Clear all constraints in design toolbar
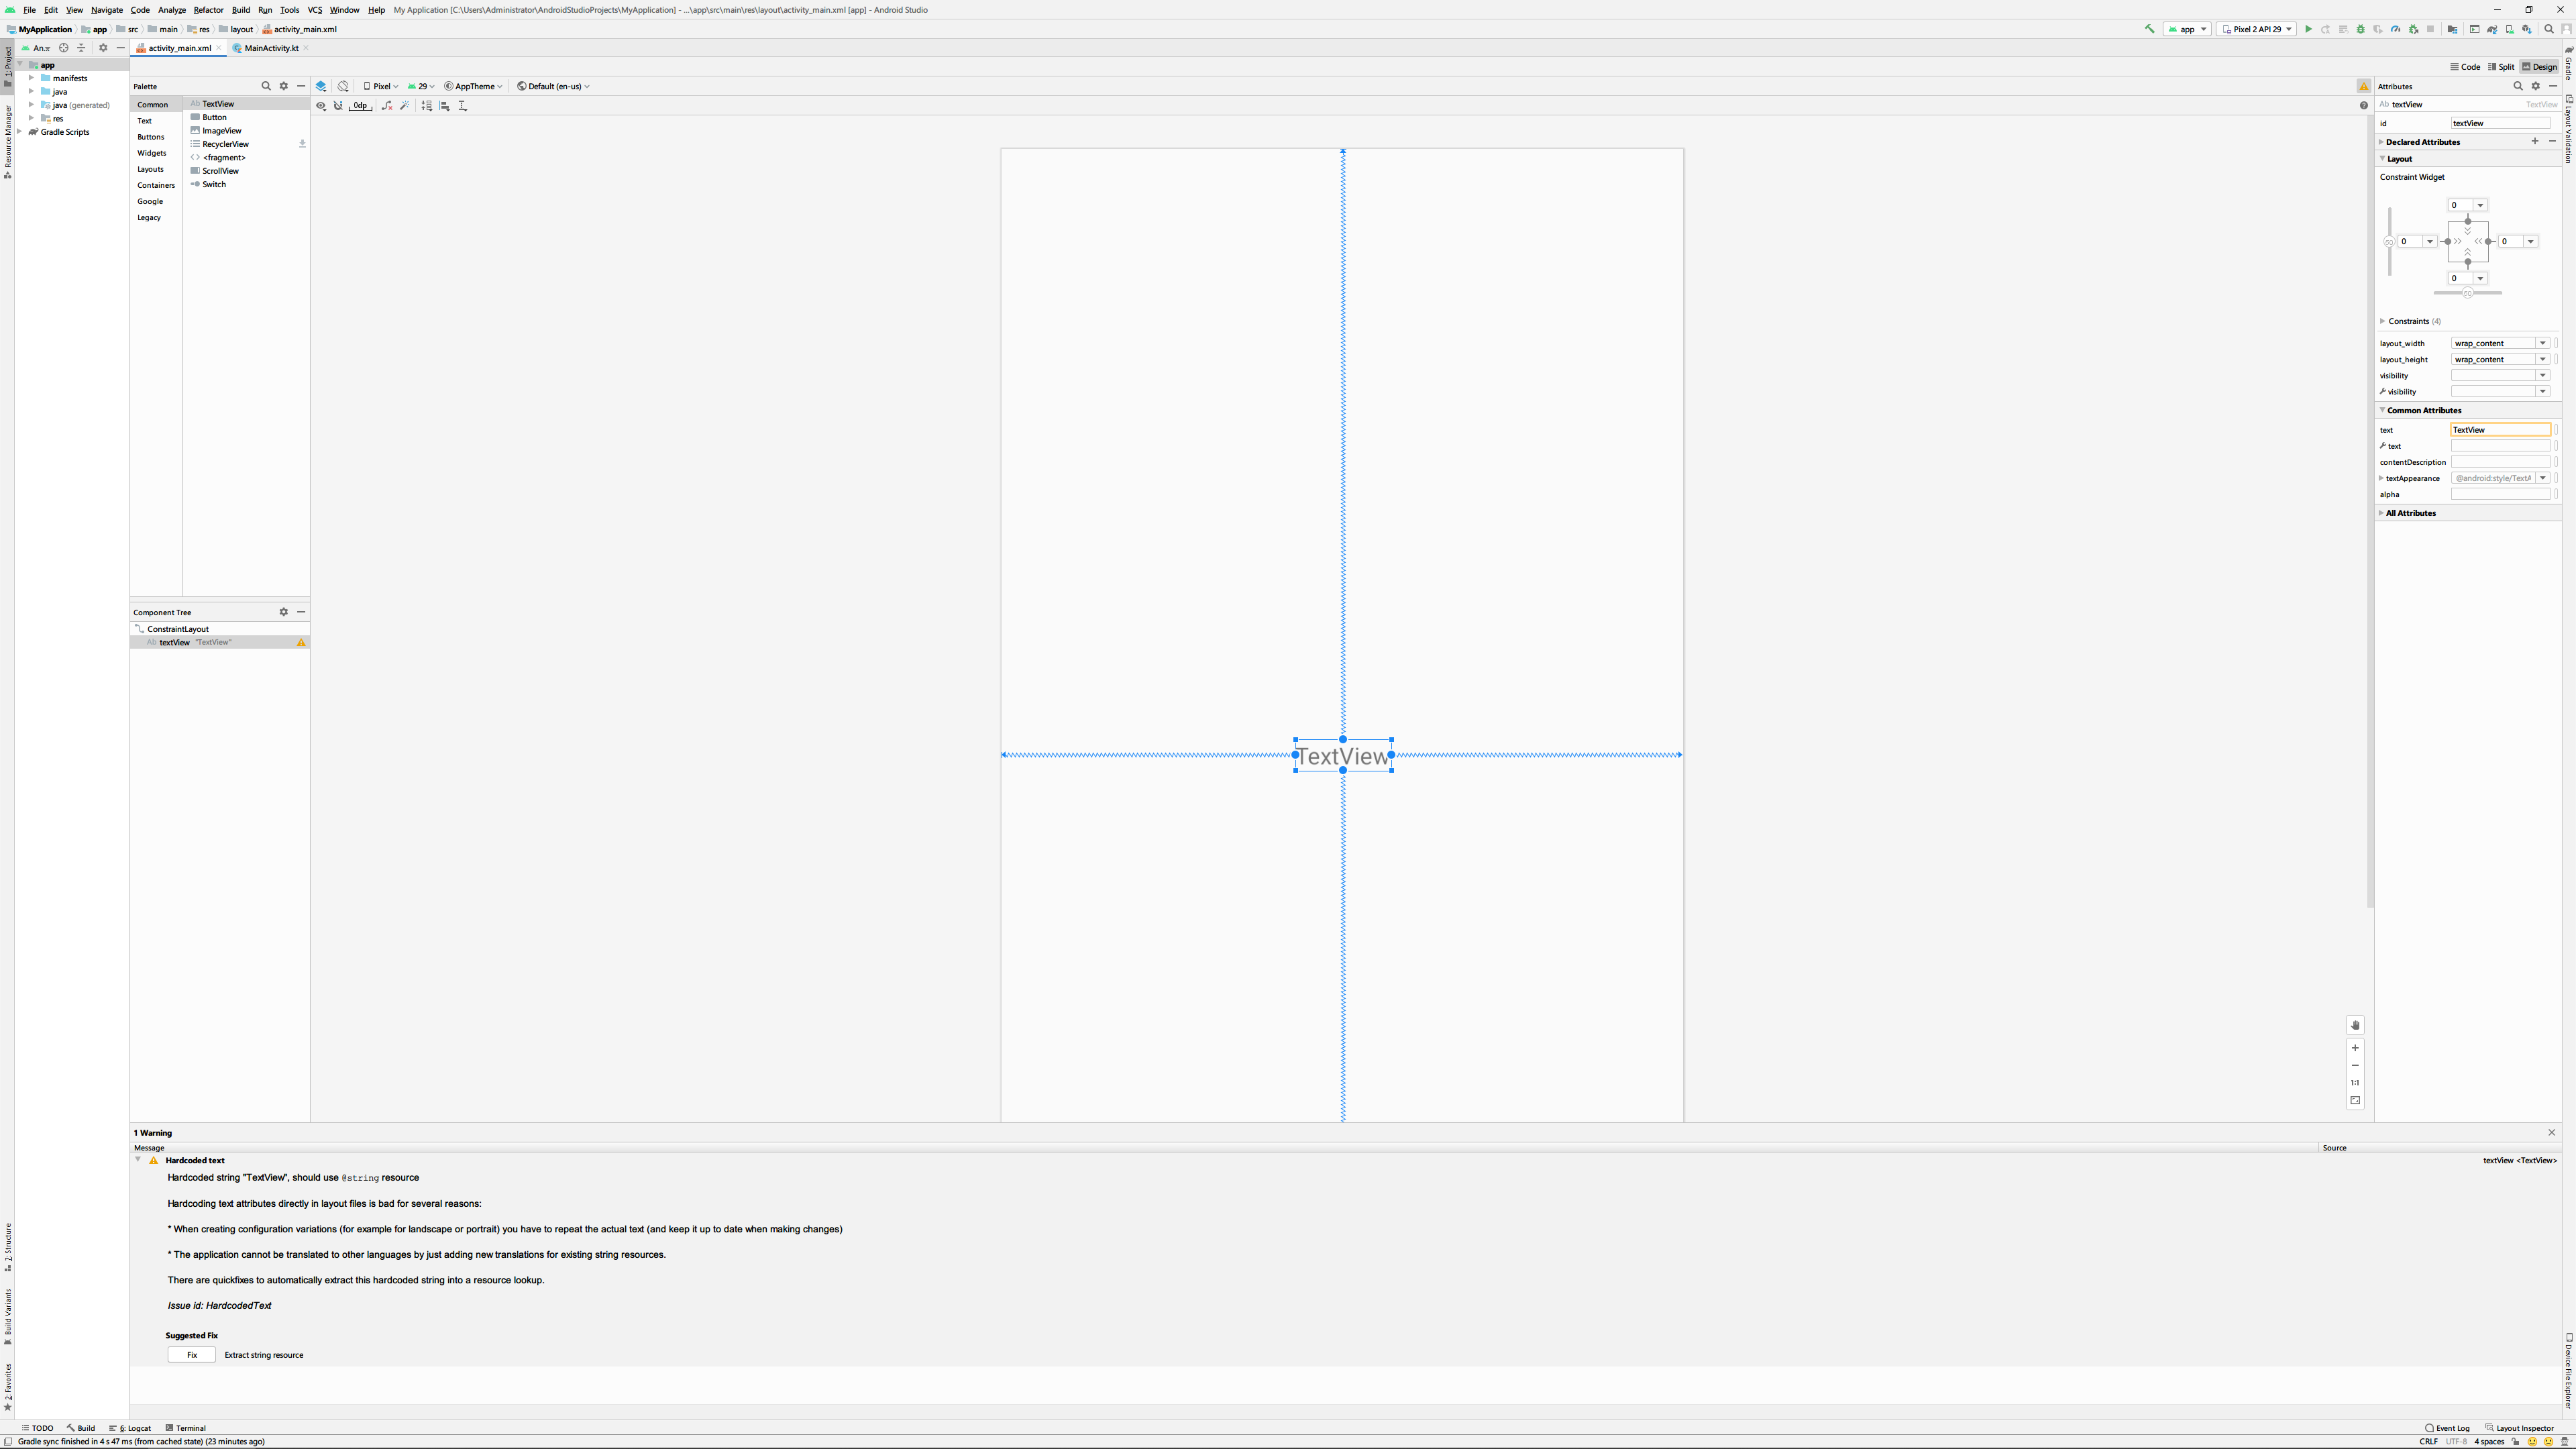Screen dimensions: 2576x1449 pyautogui.click(x=387, y=105)
